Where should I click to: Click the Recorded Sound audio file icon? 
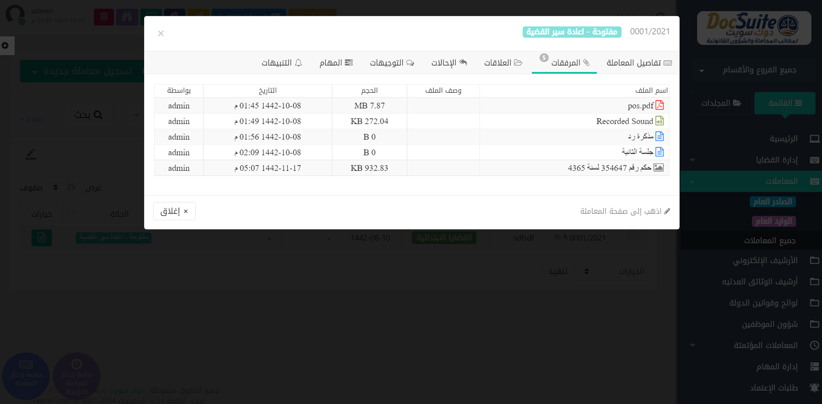[x=659, y=121]
